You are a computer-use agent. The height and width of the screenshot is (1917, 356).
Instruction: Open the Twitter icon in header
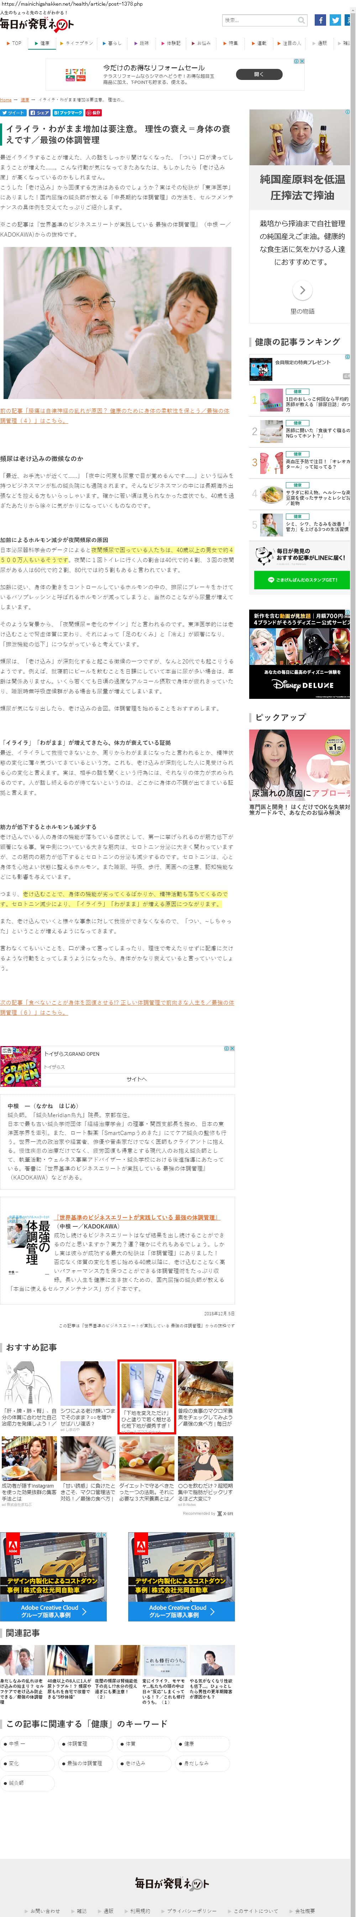click(x=335, y=20)
